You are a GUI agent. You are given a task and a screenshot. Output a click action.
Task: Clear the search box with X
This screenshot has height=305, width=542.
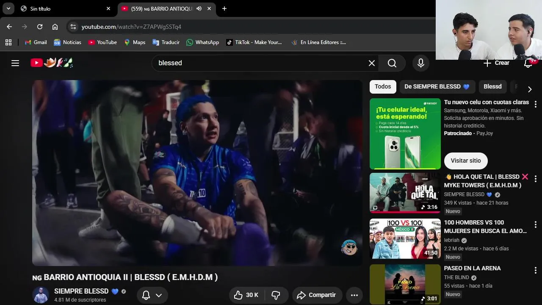372,63
